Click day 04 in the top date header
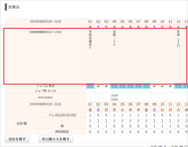This screenshot has height=147, width=188. [114, 22]
